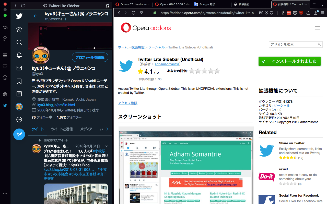
Task: Open Twitter More circle-dots icon
Action: (19, 119)
